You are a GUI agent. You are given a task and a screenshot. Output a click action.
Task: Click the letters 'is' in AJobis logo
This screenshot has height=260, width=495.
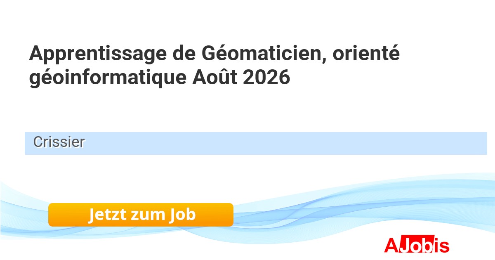click(x=441, y=246)
